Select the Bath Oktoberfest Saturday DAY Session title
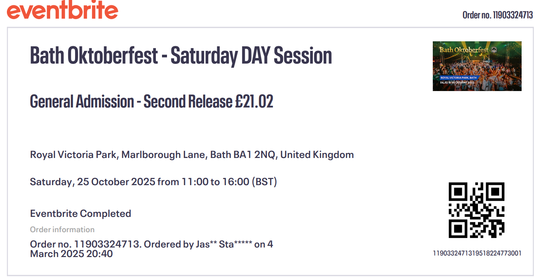Image resolution: width=540 pixels, height=280 pixels. coord(181,56)
